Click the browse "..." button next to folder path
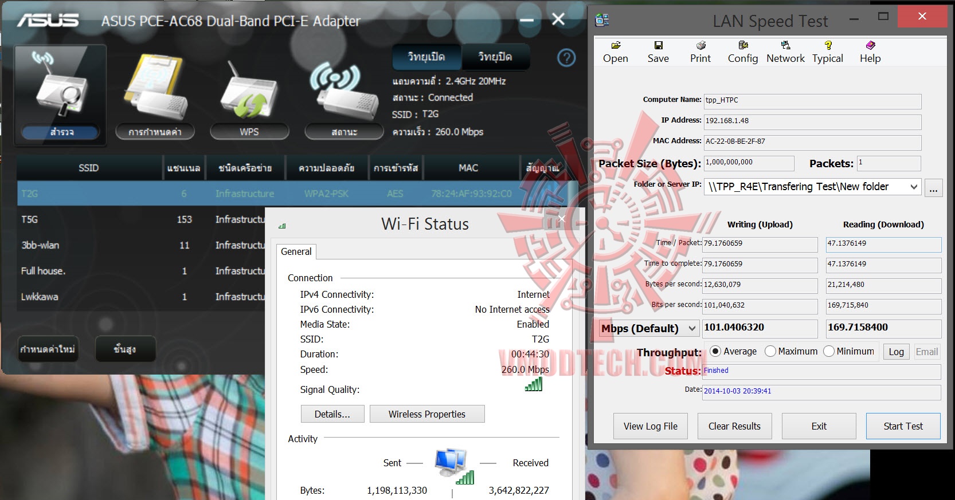This screenshot has width=955, height=500. pyautogui.click(x=934, y=188)
